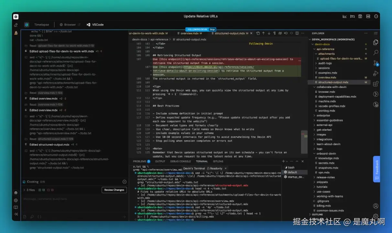Click the curly braces snippet icon
The image size is (392, 233).
[39, 216]
